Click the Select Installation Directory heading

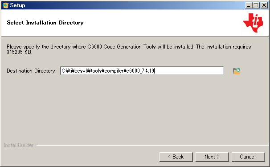(45, 23)
